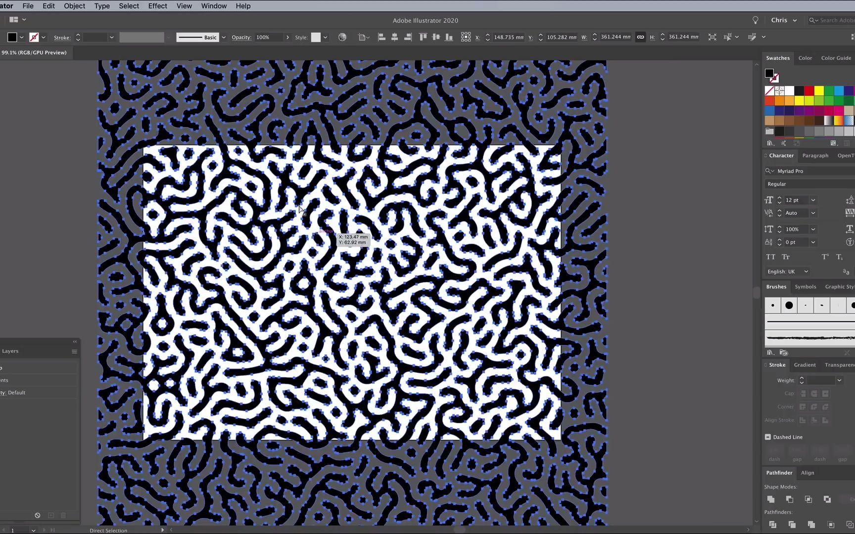Screen dimensions: 855x534
Task: Toggle constrain width and height proportions link
Action: click(640, 37)
